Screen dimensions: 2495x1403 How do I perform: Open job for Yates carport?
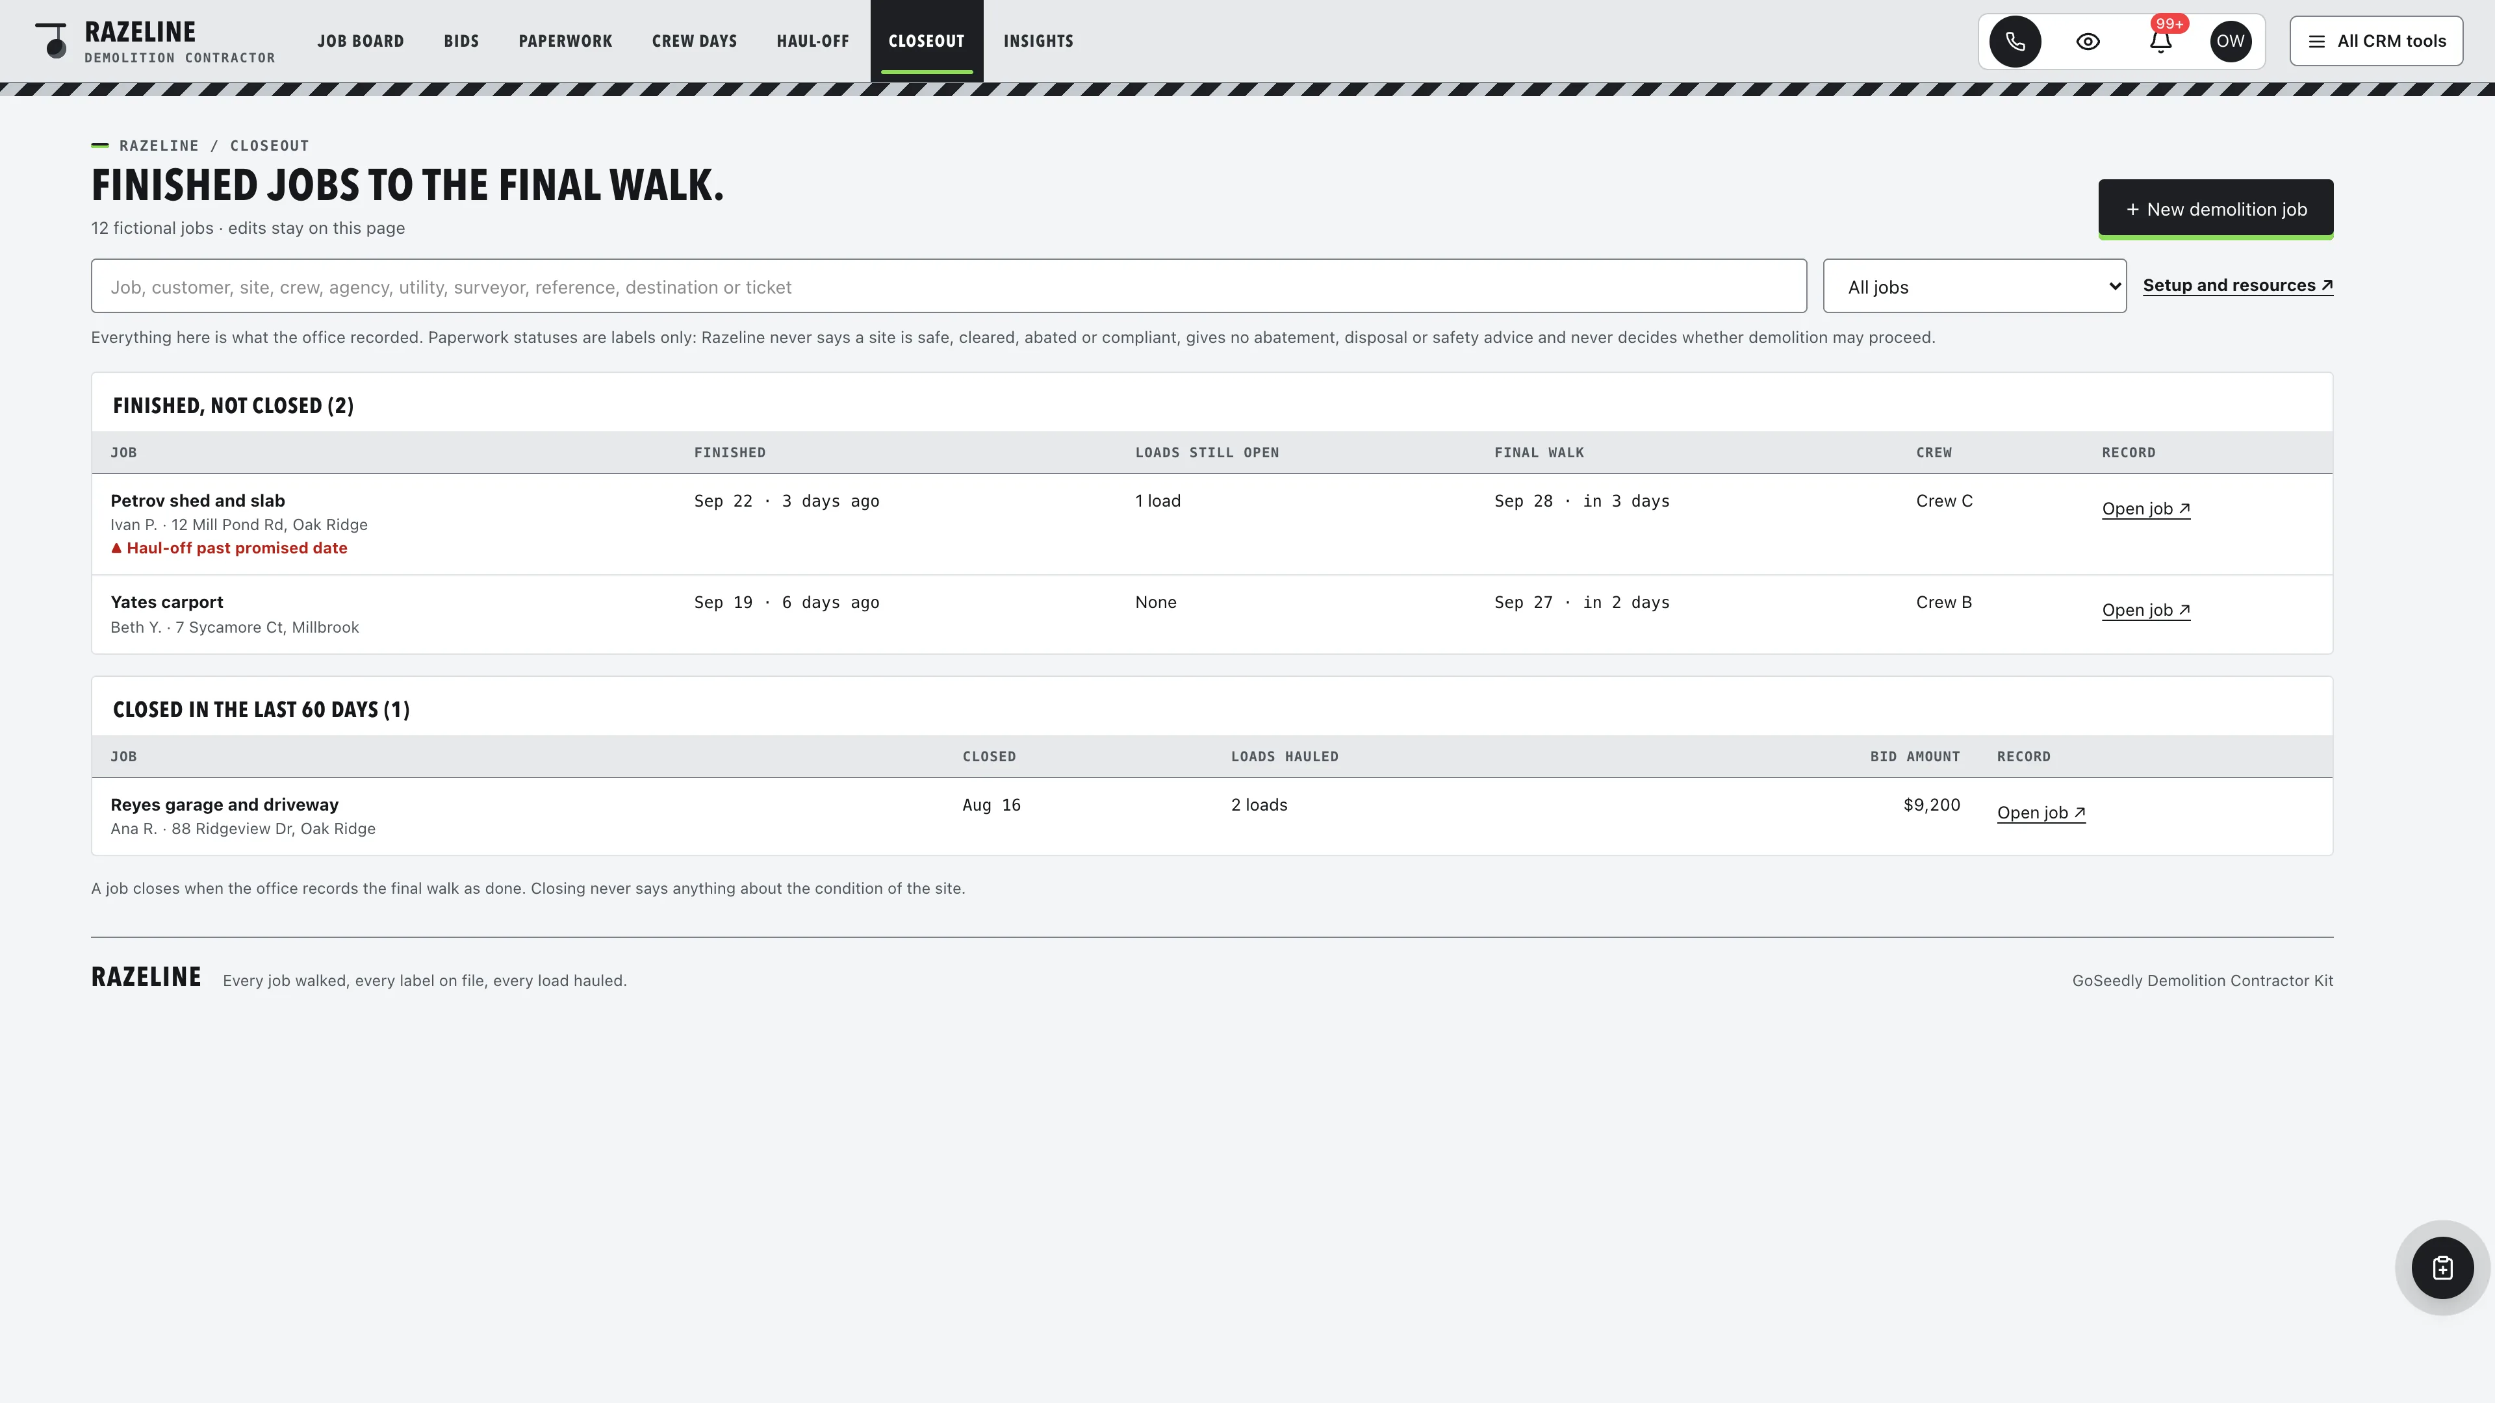click(x=2145, y=610)
